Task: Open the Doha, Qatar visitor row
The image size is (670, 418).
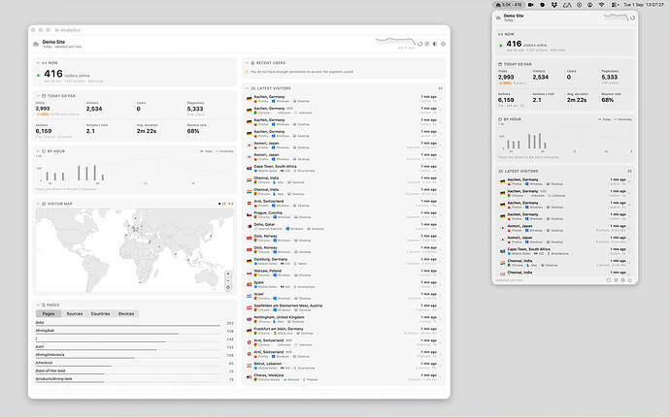Action: tap(343, 226)
